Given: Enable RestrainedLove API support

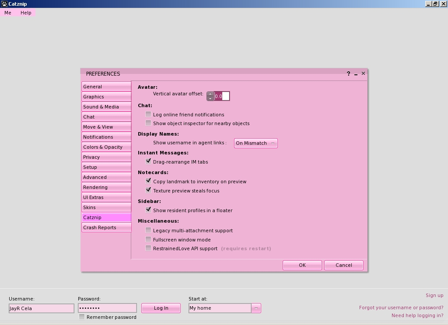Looking at the screenshot, I should coord(148,248).
